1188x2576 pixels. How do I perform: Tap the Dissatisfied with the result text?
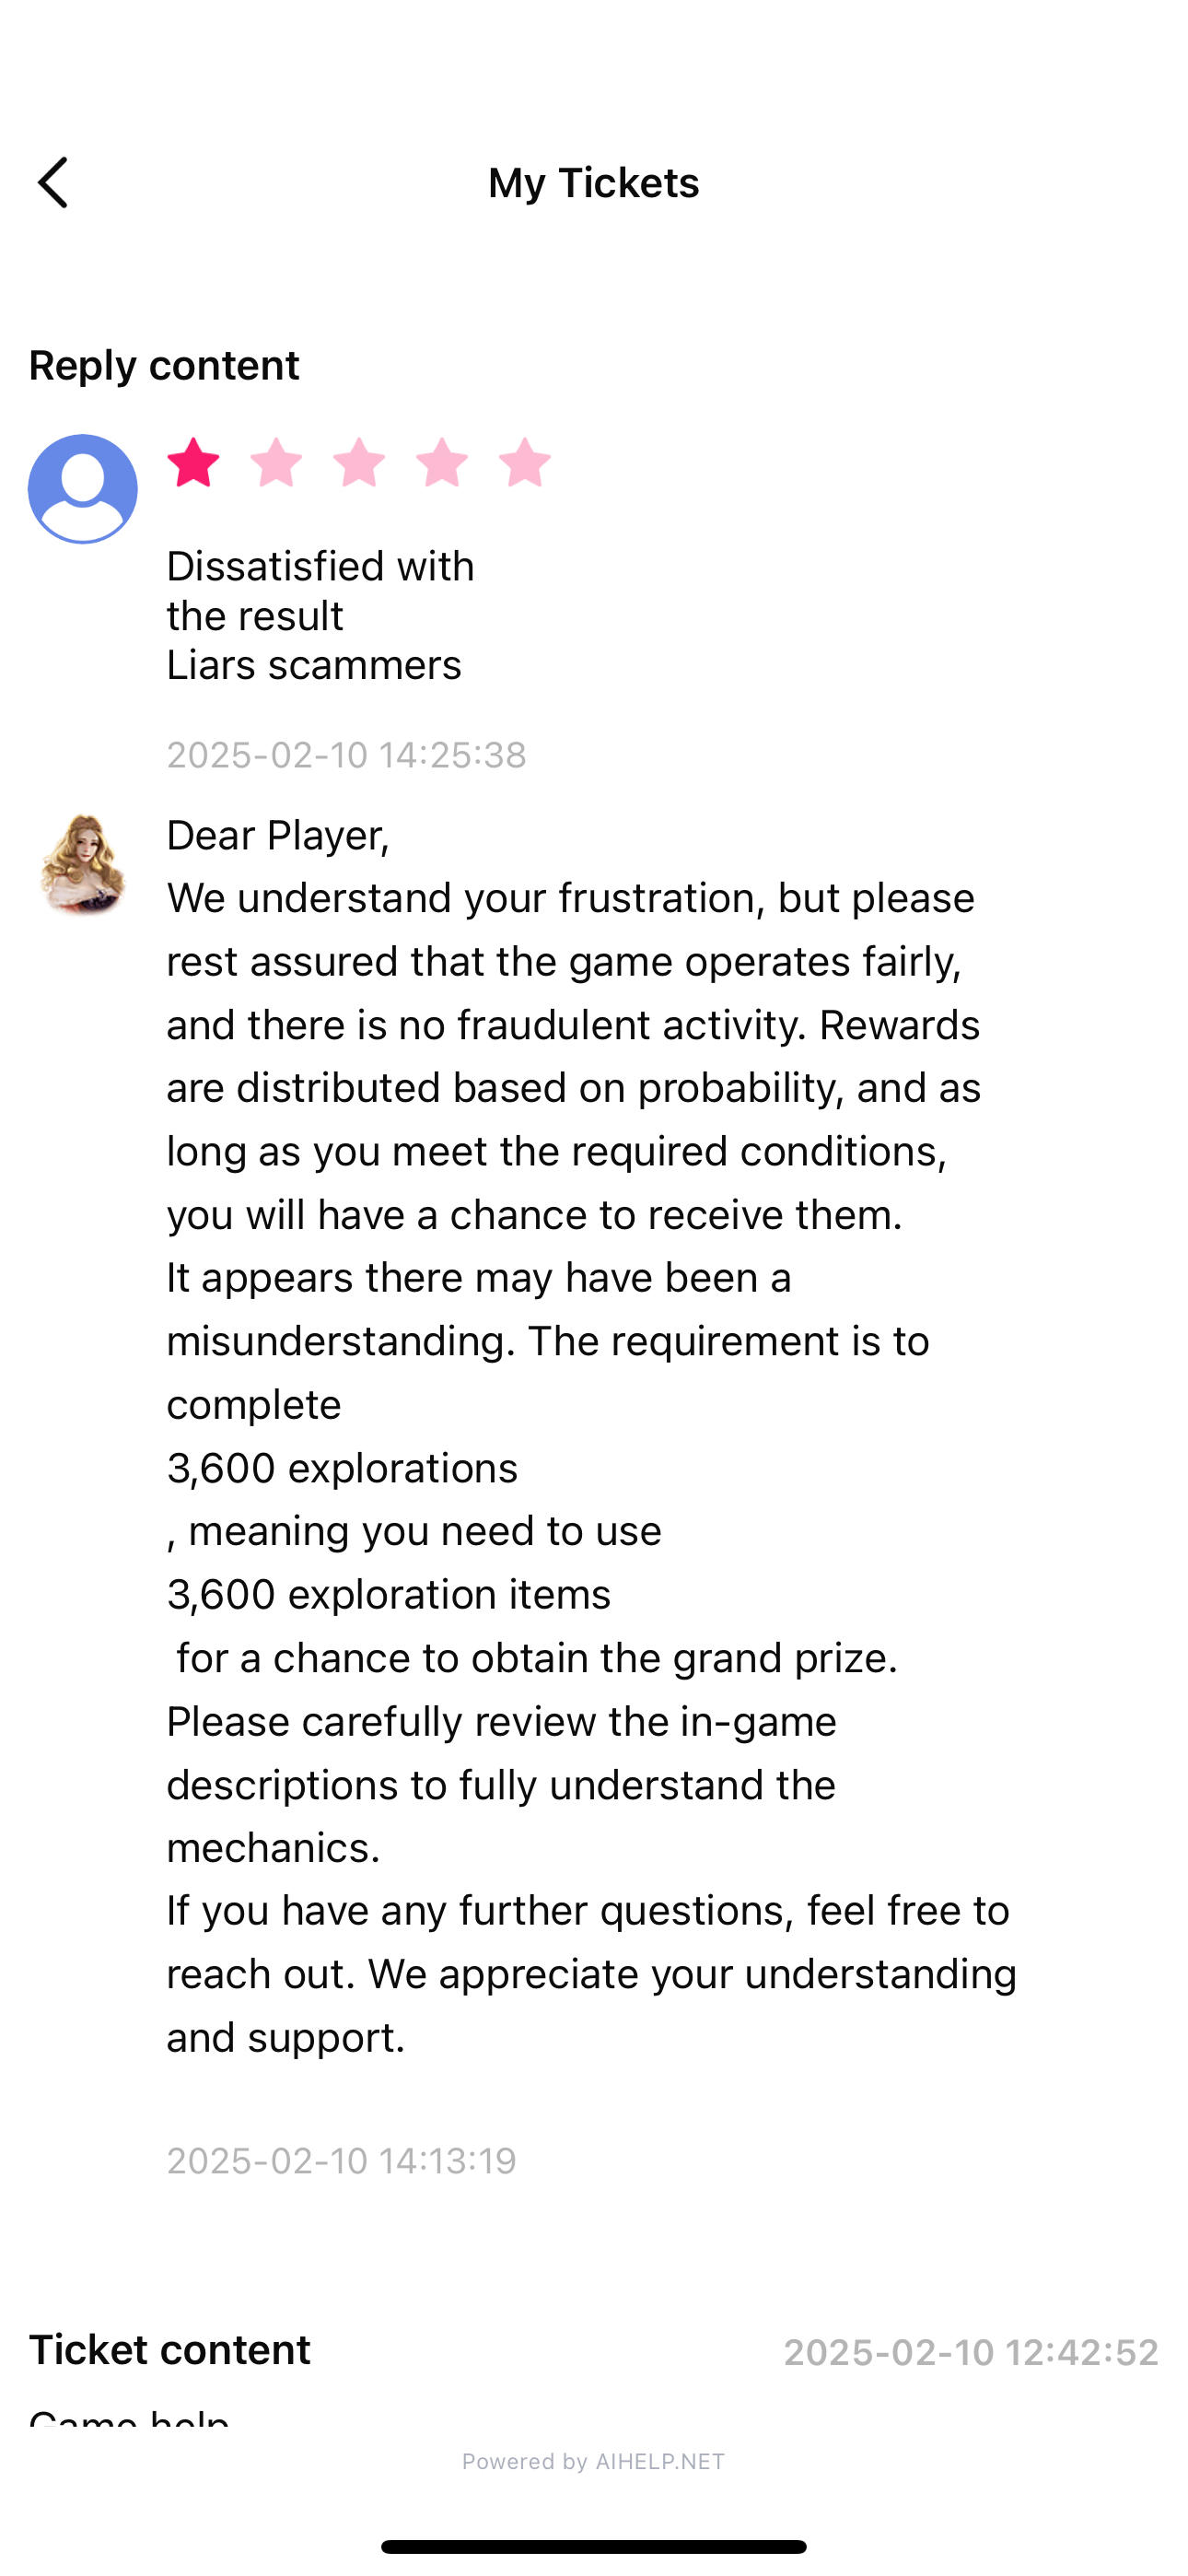(320, 591)
